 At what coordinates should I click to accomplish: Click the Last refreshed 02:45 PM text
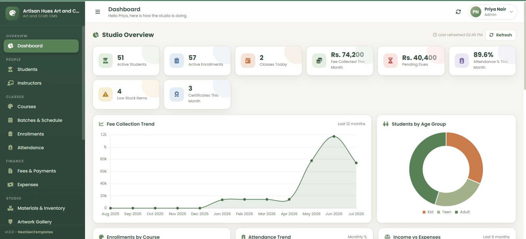[x=460, y=35]
